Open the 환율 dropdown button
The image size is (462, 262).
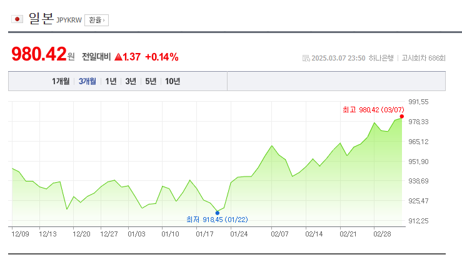[x=97, y=20]
